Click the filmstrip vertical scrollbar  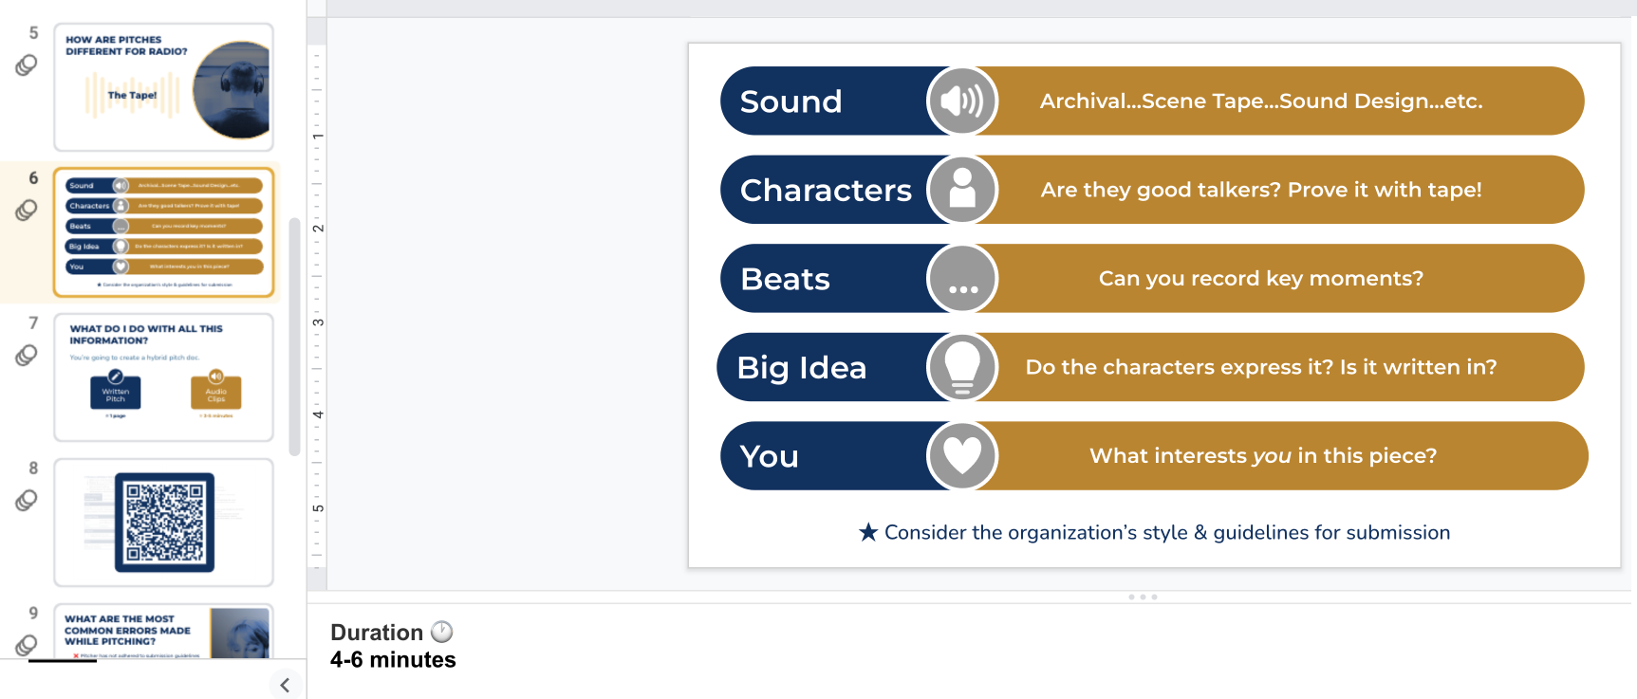(x=294, y=337)
